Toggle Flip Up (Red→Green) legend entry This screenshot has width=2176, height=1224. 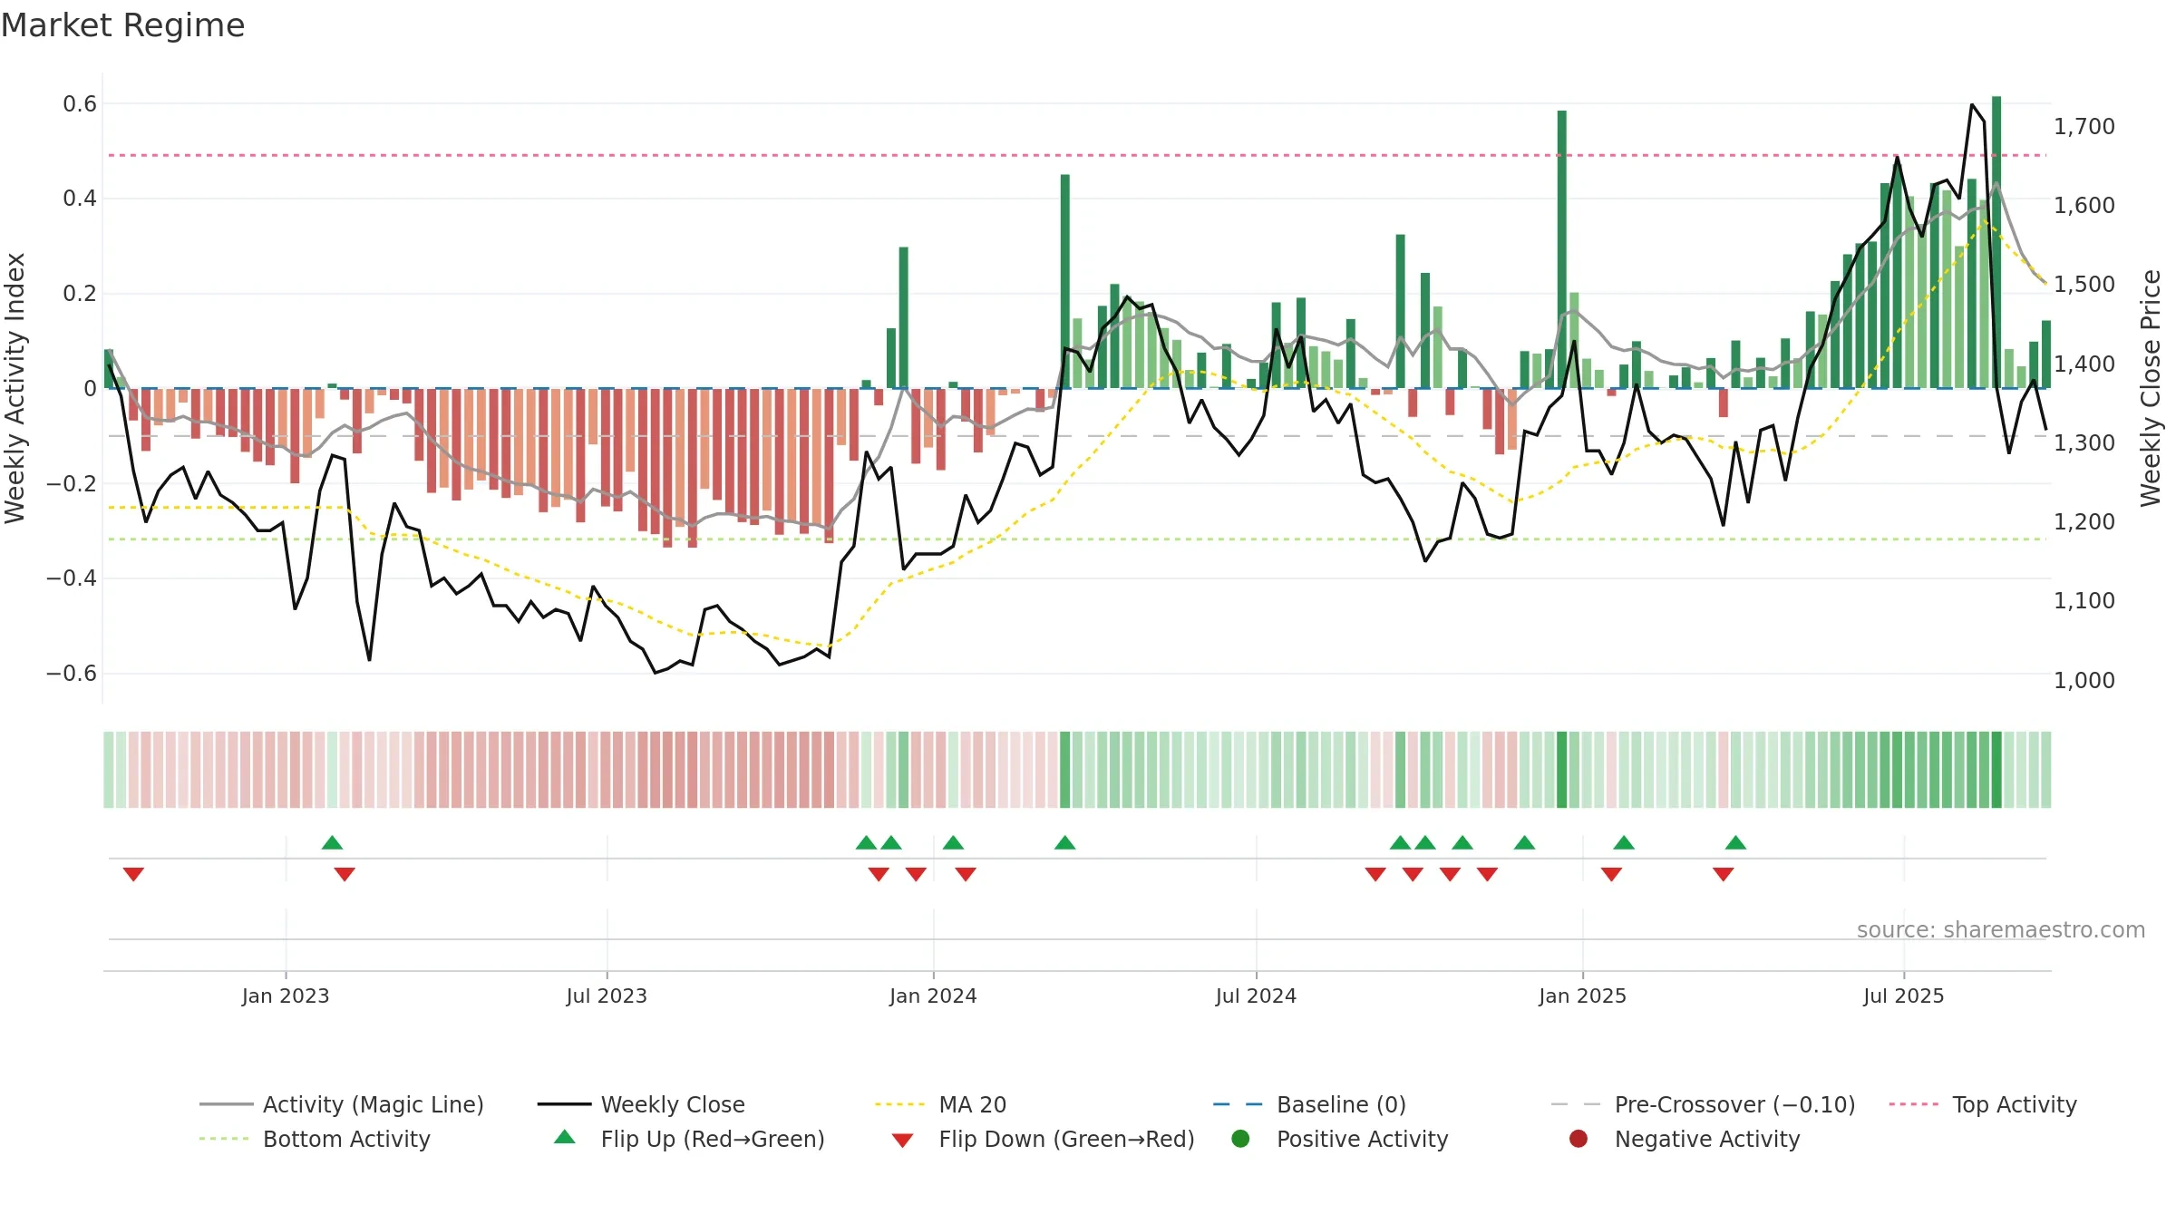pyautogui.click(x=689, y=1139)
